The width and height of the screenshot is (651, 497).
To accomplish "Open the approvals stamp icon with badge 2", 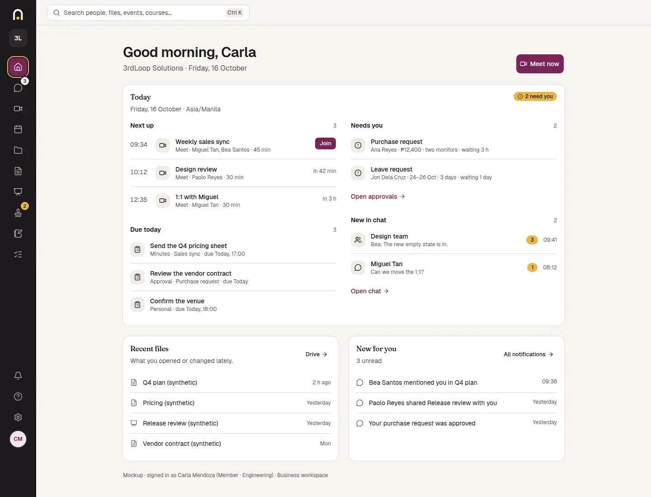I will point(18,213).
